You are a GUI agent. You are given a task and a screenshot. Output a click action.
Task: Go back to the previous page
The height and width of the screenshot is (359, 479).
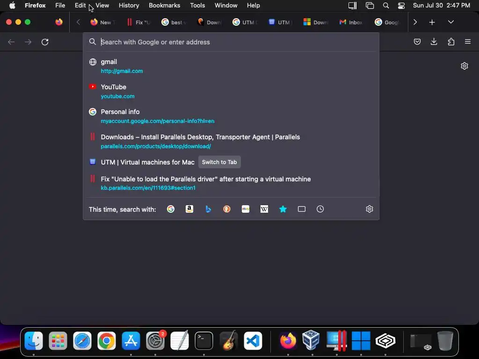pos(11,42)
